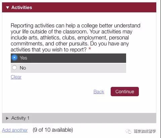161x138 pixels.
Task: Open the Activity 1 row
Action: 79,118
